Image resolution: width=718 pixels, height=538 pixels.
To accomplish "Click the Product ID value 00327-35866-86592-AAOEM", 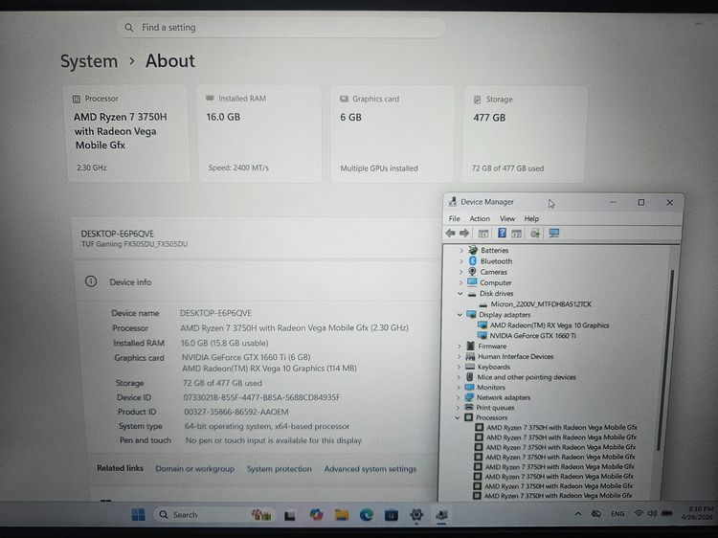I will click(236, 412).
